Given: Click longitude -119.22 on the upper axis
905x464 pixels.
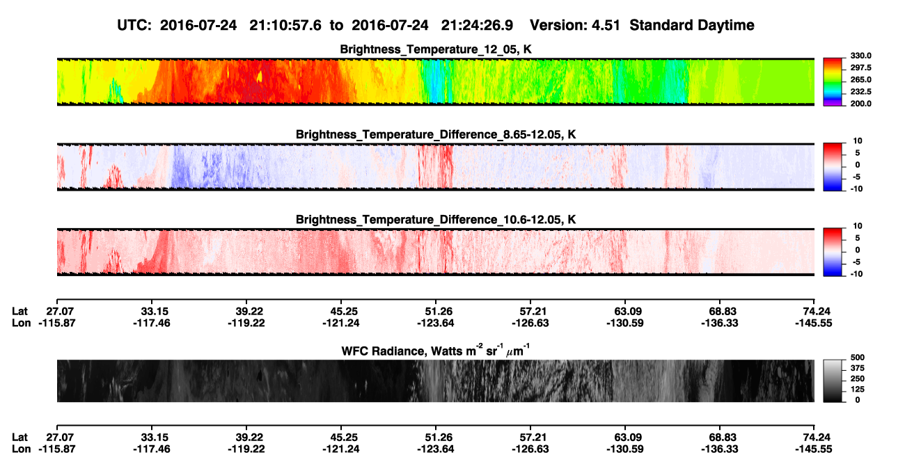Looking at the screenshot, I should 246,323.
